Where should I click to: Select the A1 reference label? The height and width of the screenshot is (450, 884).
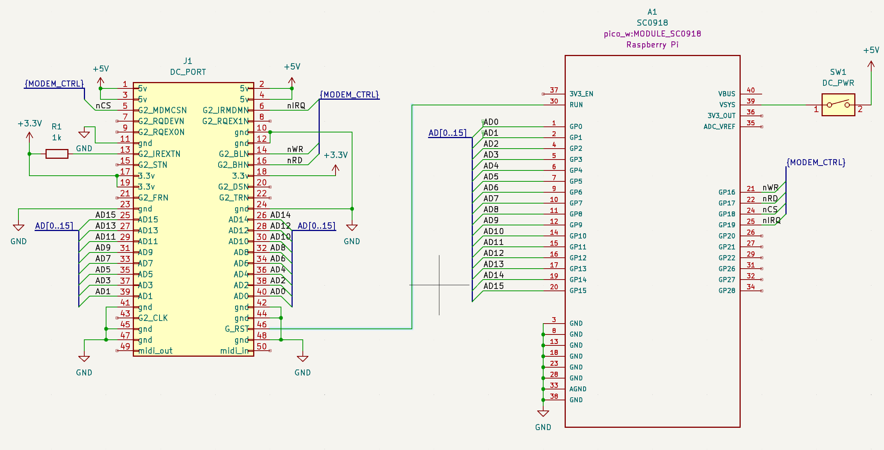tap(652, 12)
